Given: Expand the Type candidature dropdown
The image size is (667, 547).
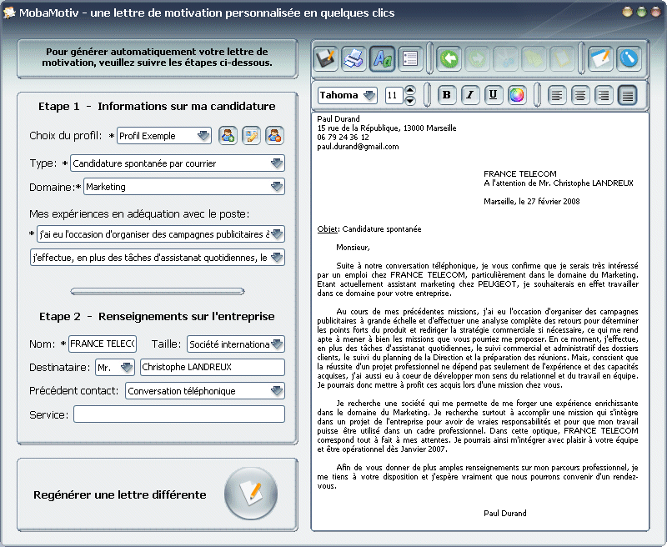Looking at the screenshot, I should (178, 163).
